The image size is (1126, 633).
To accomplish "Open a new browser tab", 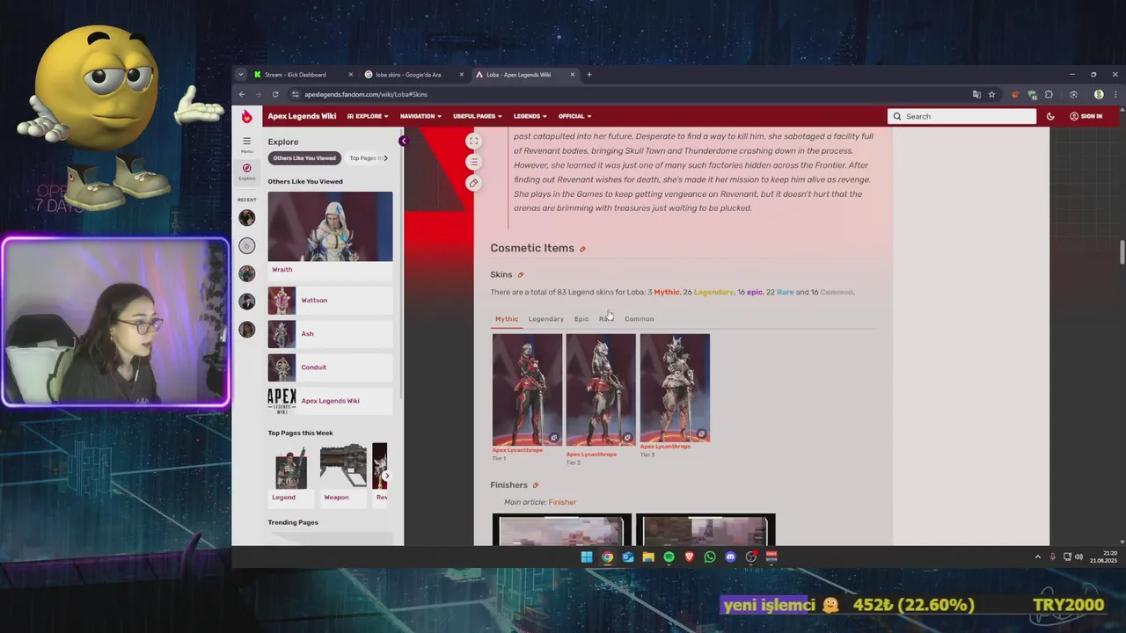I will pyautogui.click(x=589, y=75).
